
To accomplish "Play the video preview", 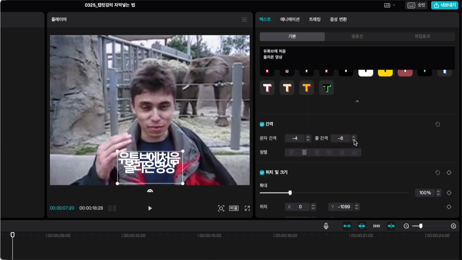I will (x=150, y=208).
